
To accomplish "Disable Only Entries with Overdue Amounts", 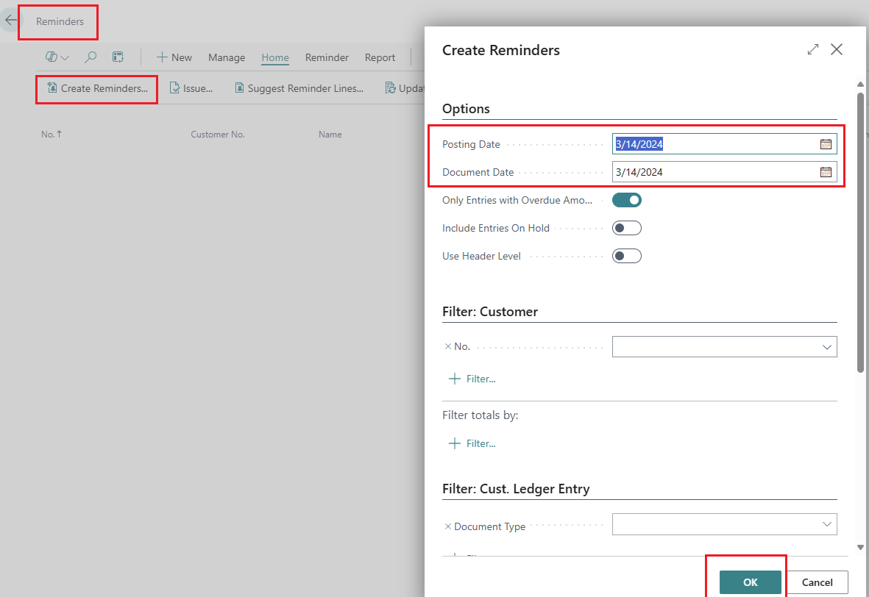I will pos(626,199).
